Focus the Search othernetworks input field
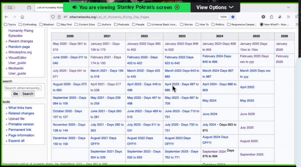Image resolution: width=301 pixels, height=167 pixels. pos(23,88)
